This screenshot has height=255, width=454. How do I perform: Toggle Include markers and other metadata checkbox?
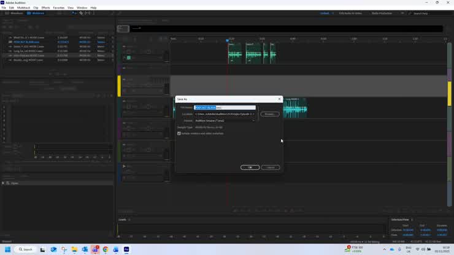pyautogui.click(x=179, y=134)
